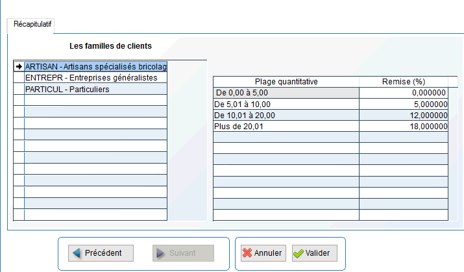This screenshot has width=464, height=272.
Task: Click the Remise (%) column header
Action: 403,82
